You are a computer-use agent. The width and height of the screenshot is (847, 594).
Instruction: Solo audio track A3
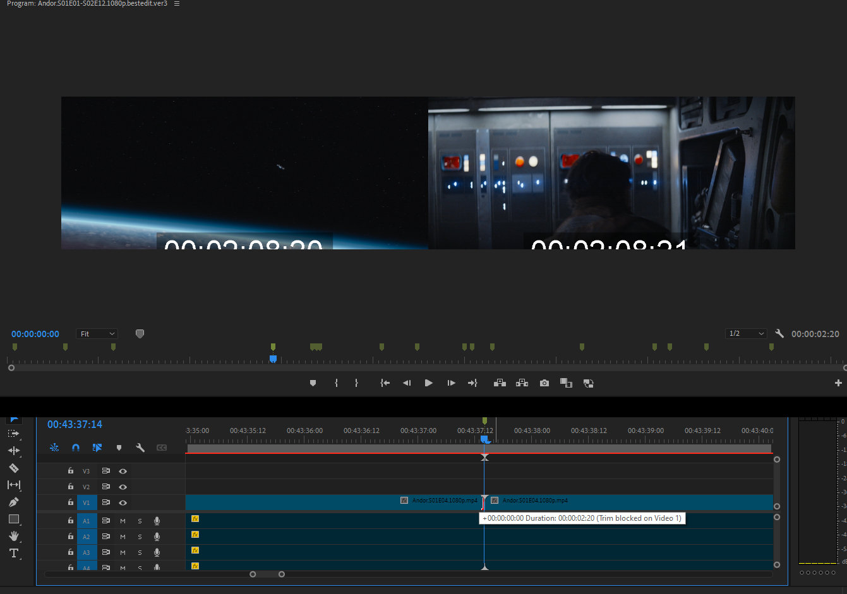(140, 552)
